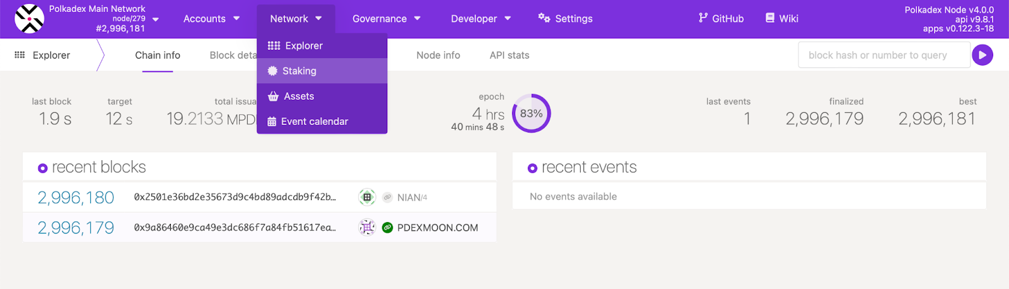Switch to the API stats tab
Screen dimensions: 1009x289
coord(509,56)
